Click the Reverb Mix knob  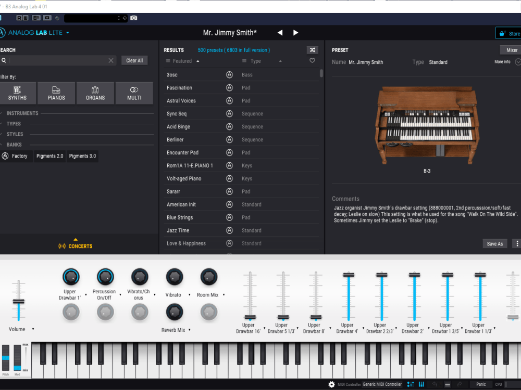[x=175, y=312]
